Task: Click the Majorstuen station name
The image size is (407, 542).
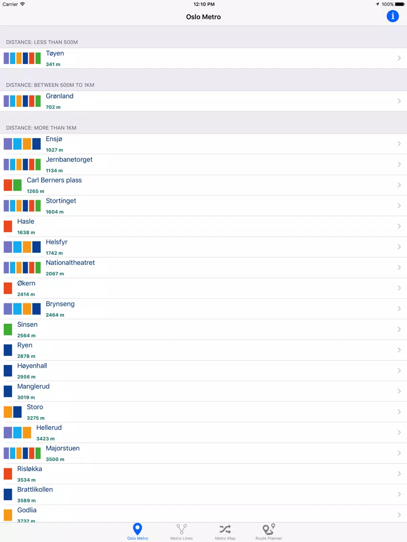Action: [63, 448]
